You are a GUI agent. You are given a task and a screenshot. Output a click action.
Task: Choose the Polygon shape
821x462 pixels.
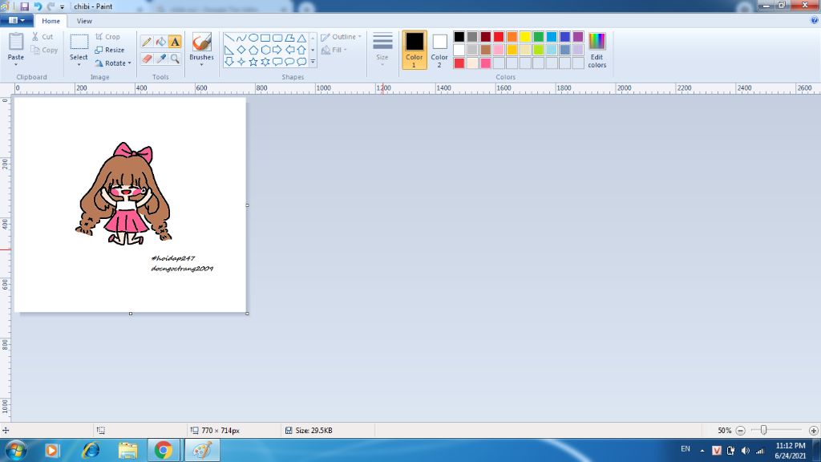(x=289, y=38)
